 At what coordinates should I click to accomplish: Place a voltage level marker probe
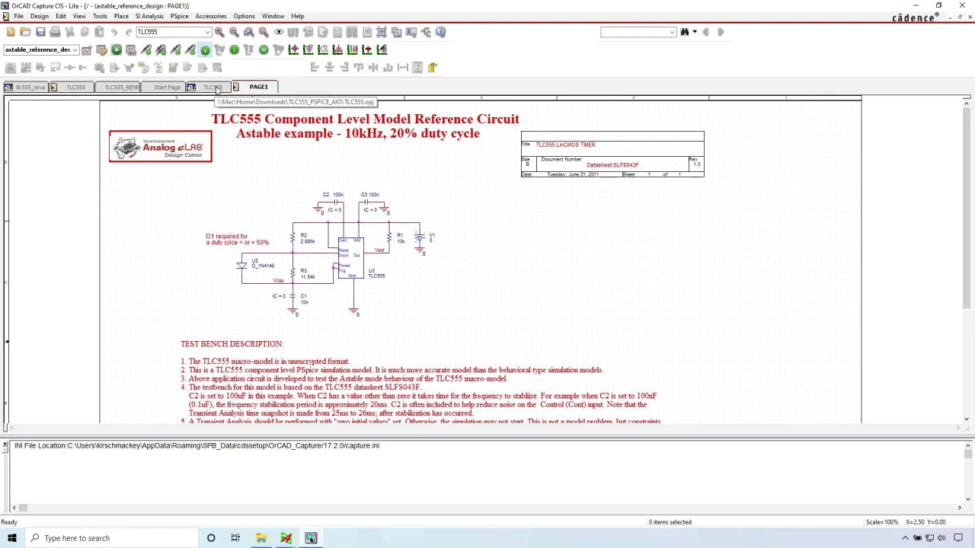(x=146, y=50)
